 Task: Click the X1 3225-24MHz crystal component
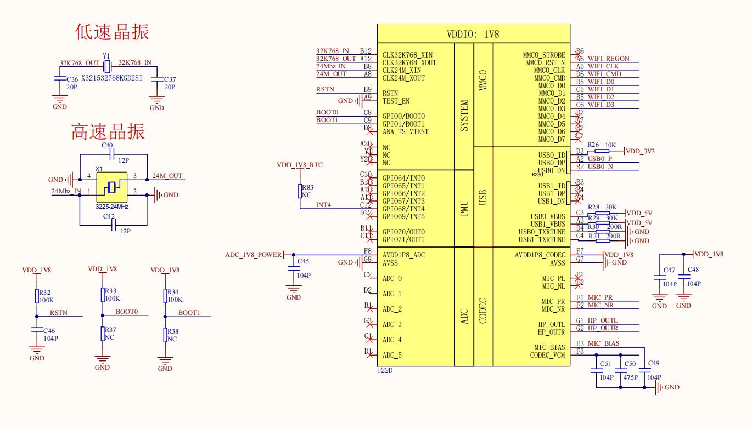click(112, 187)
